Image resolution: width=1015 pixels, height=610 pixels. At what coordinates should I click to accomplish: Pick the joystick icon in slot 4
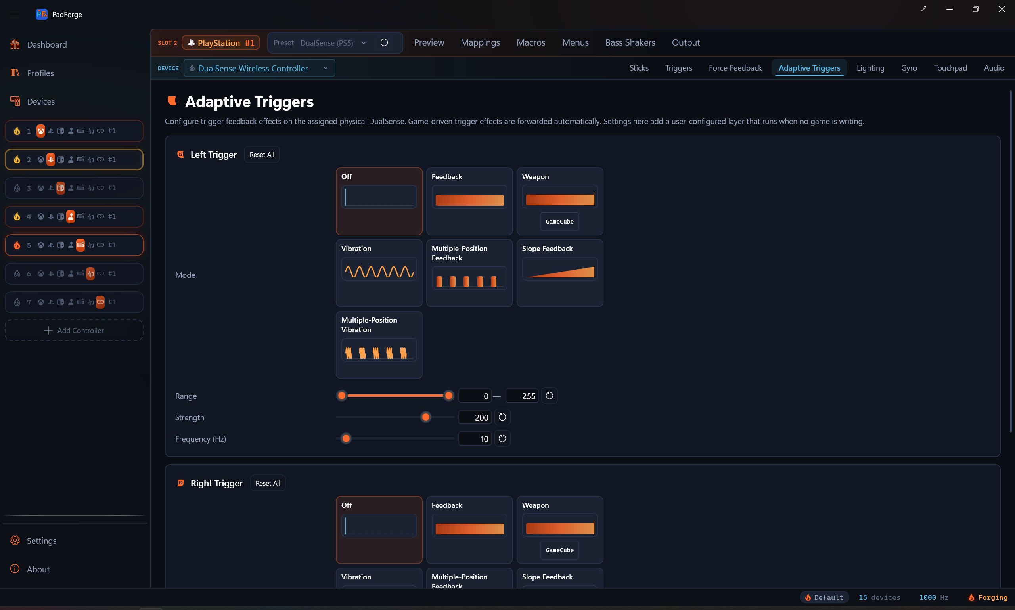coord(71,216)
